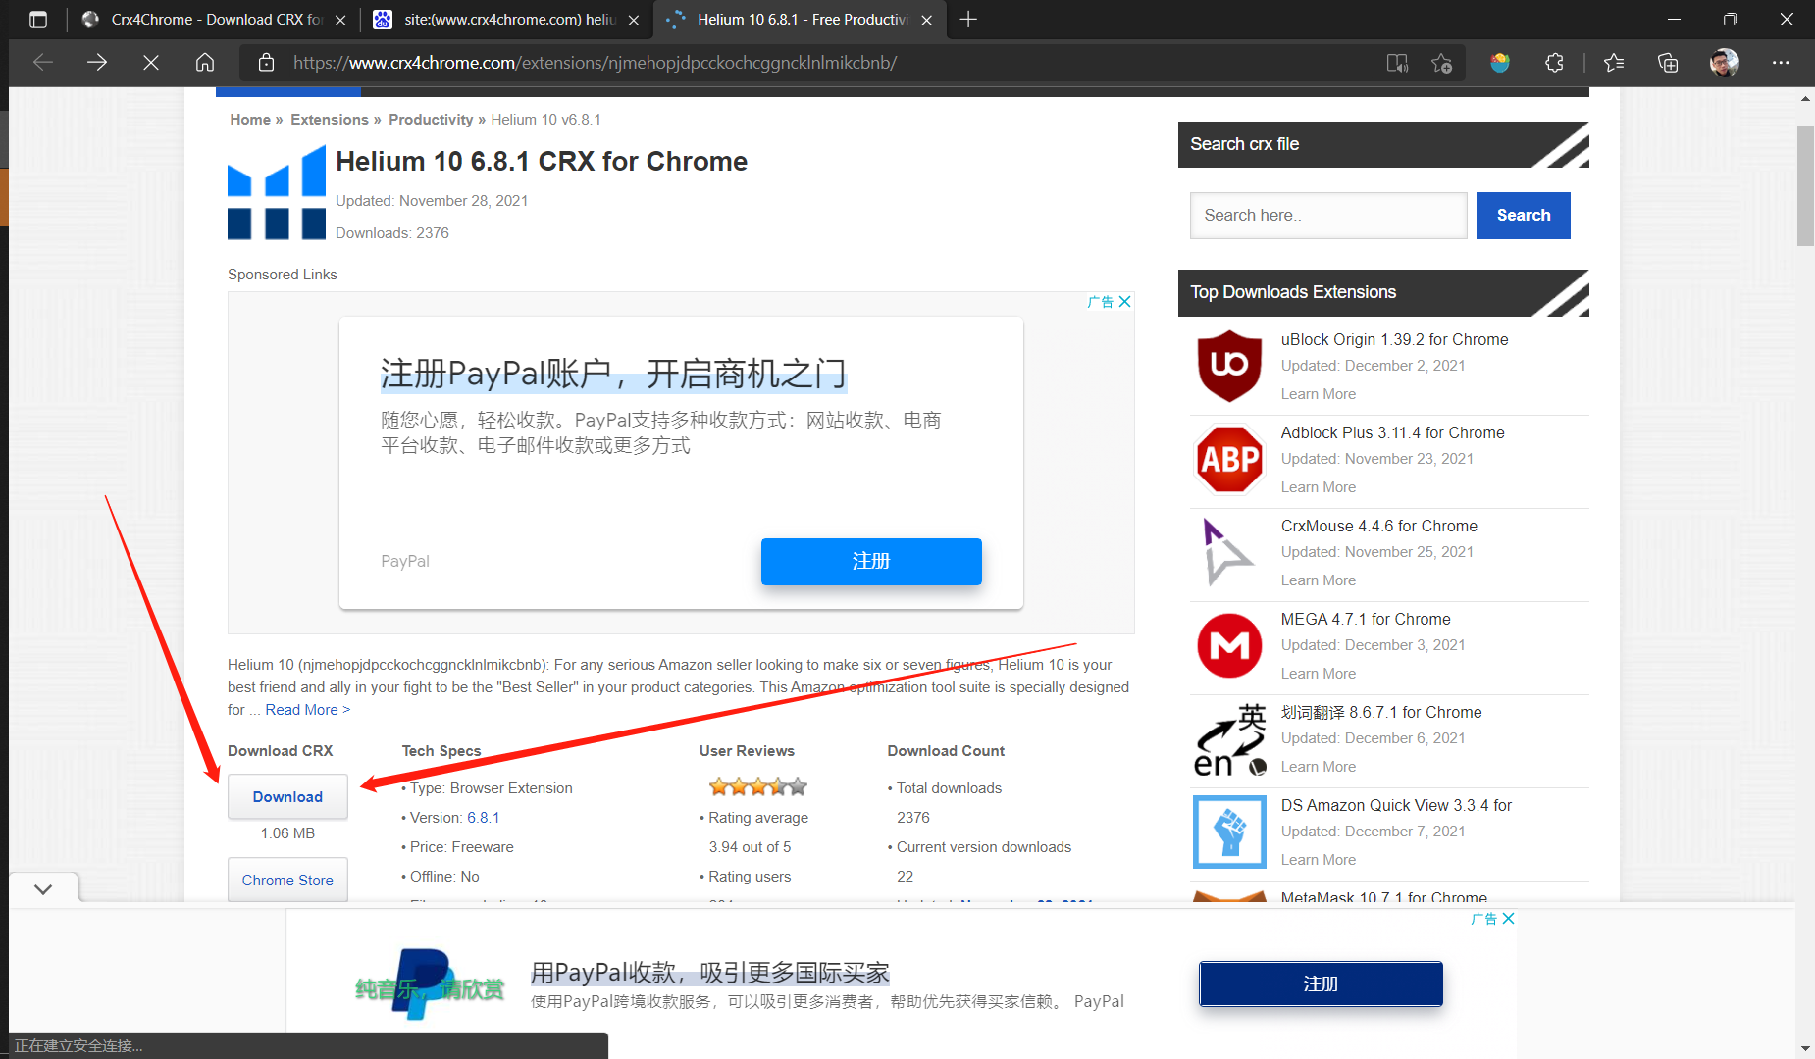Open immersive reader read-aloud icon
This screenshot has height=1059, width=1815.
(x=1397, y=63)
